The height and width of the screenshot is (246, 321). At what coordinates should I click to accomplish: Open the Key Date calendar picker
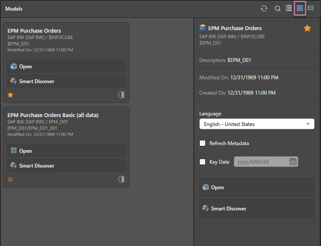tap(293, 162)
